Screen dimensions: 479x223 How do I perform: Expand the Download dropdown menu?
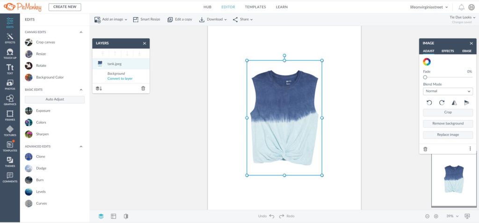pos(213,20)
